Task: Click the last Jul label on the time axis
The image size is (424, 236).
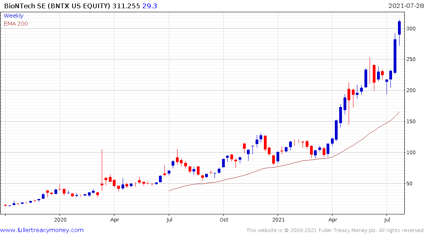Action: pos(387,219)
